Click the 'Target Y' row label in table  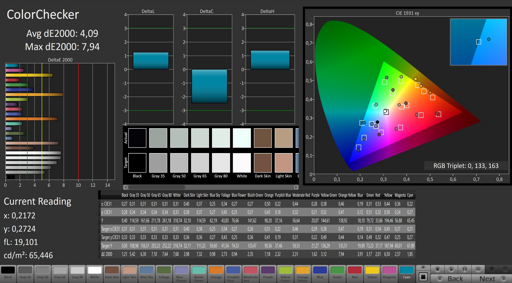tap(107, 246)
